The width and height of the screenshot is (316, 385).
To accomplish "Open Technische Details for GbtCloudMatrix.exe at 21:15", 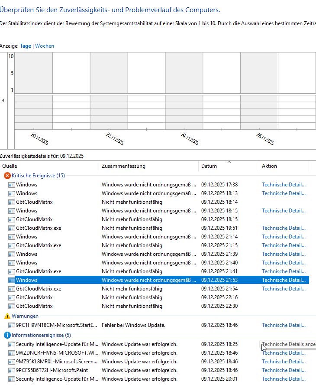I will click(x=284, y=245).
